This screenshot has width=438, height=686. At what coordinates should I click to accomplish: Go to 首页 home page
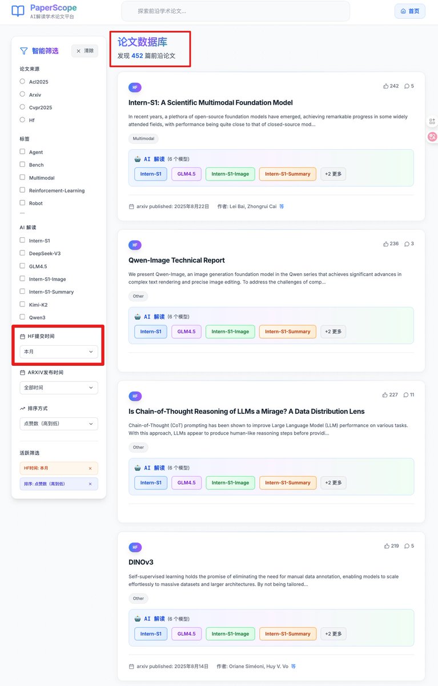pos(409,11)
